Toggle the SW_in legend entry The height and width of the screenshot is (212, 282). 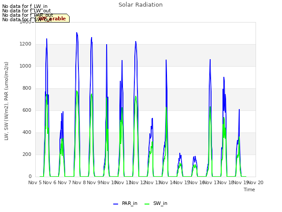[156, 203]
